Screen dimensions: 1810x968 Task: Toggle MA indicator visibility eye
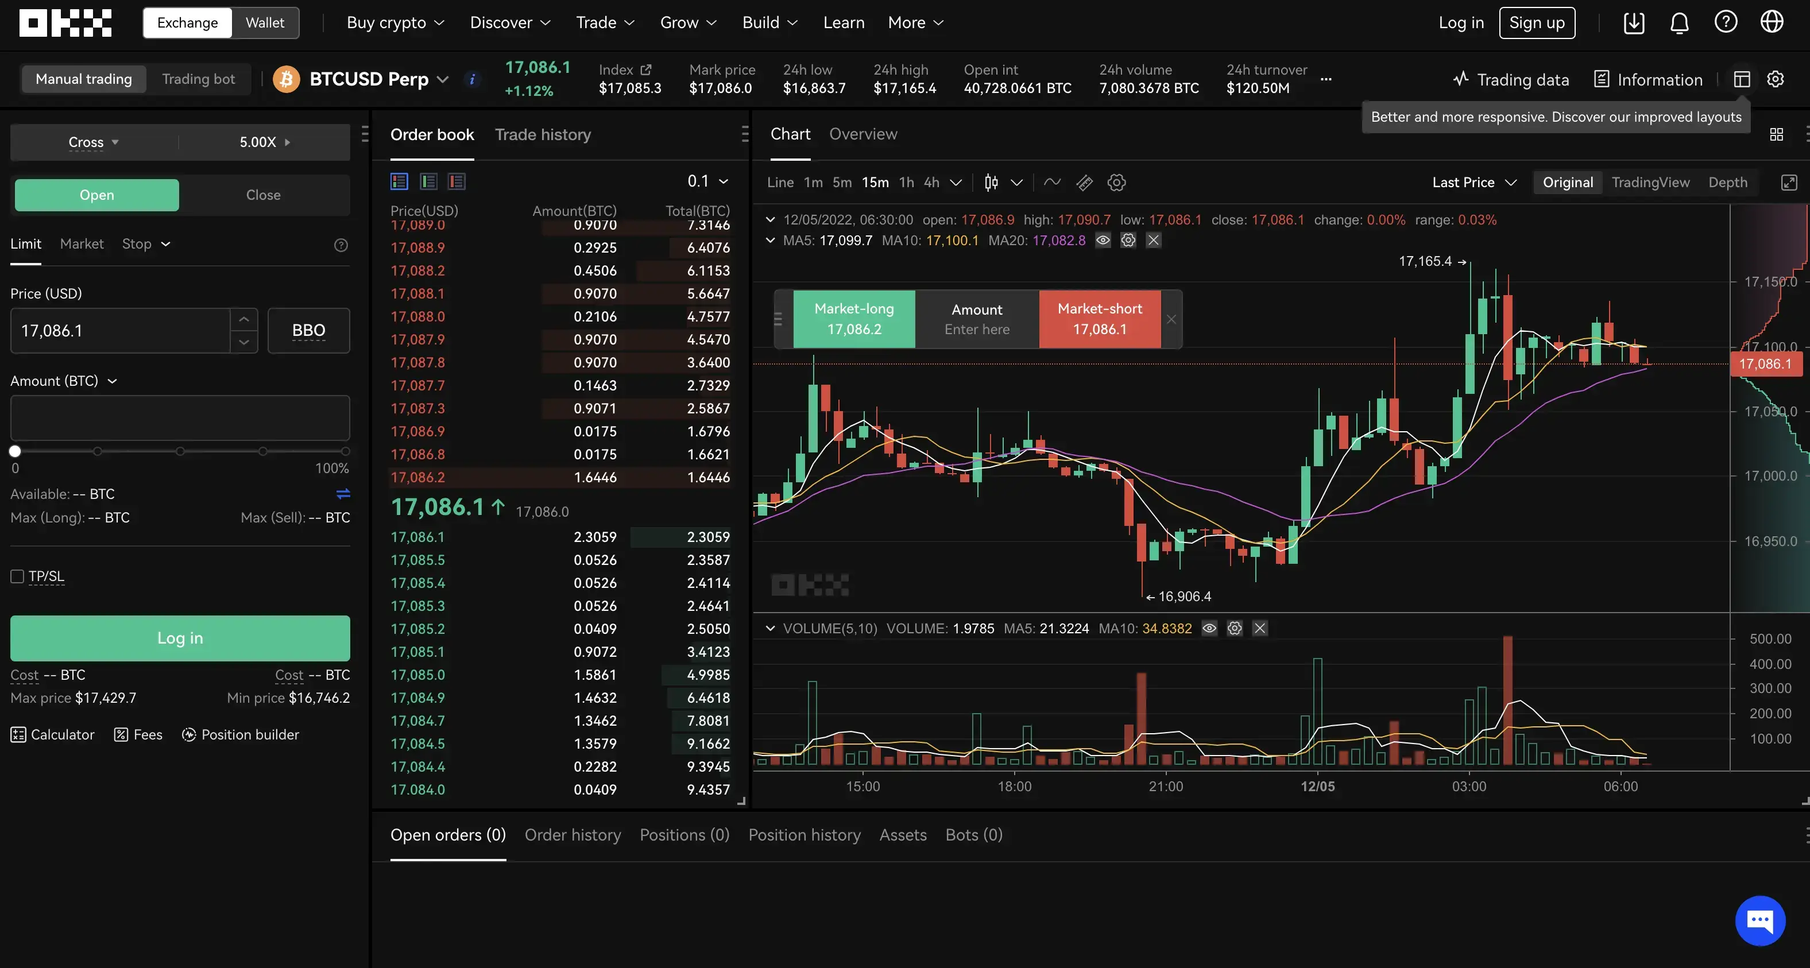point(1103,240)
